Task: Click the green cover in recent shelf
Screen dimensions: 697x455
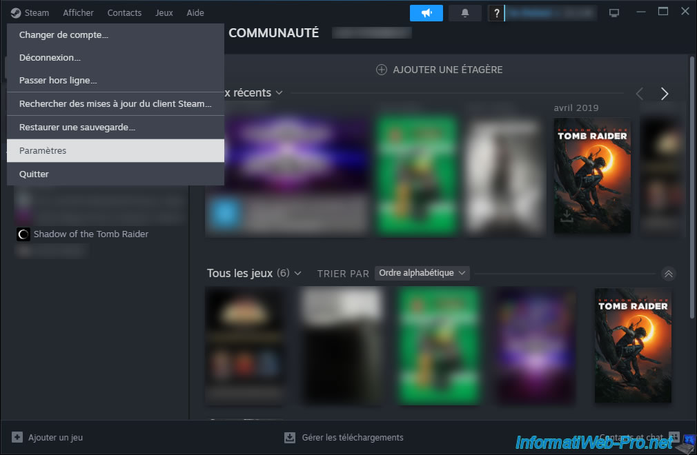Action: pyautogui.click(x=417, y=175)
